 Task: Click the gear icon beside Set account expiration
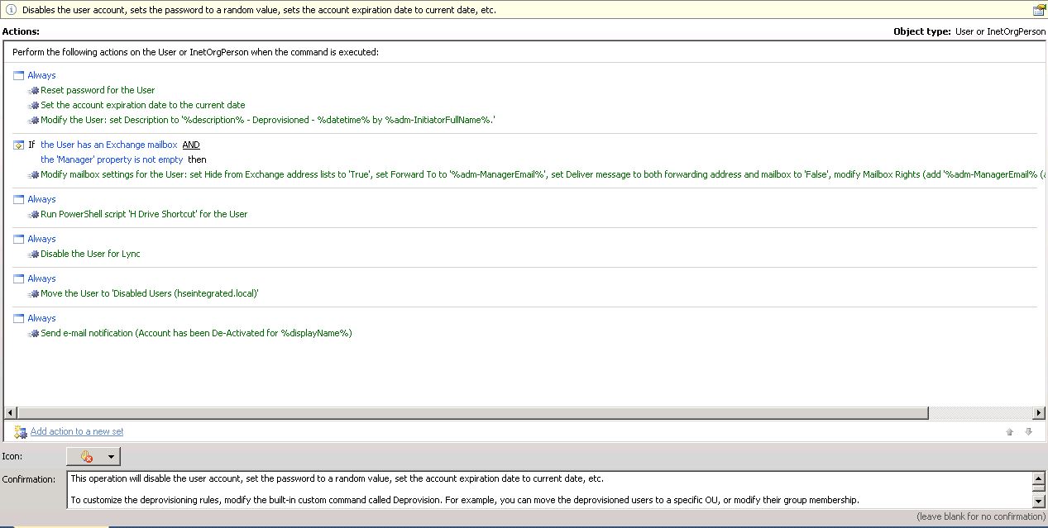[x=34, y=106]
